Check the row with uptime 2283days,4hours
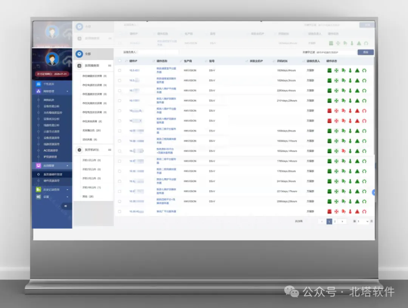 coord(119,90)
